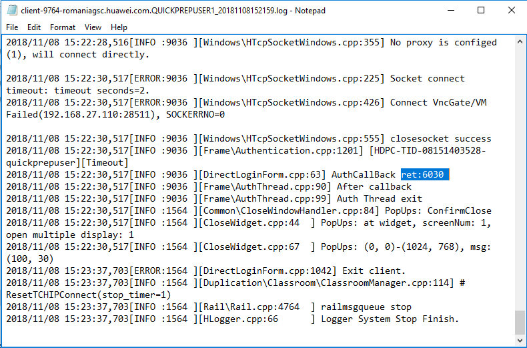Open the Edit menu
Viewport: 527px width, 348px height.
pyautogui.click(x=34, y=27)
